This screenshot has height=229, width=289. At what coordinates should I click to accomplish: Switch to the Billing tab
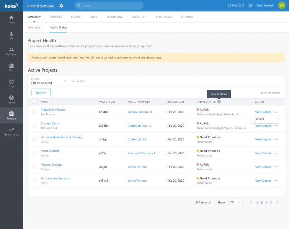pos(76,17)
